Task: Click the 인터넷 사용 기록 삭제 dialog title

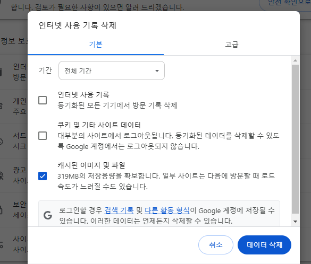Action: [x=78, y=25]
